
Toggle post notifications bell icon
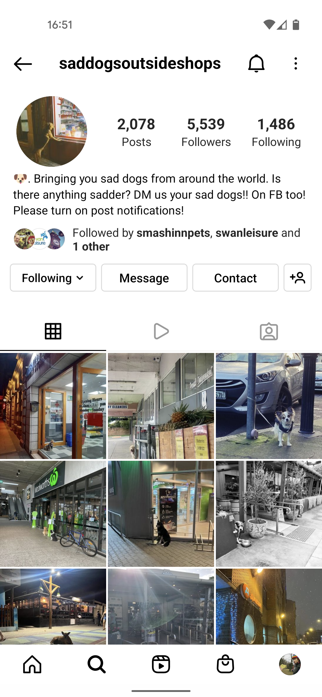click(256, 63)
